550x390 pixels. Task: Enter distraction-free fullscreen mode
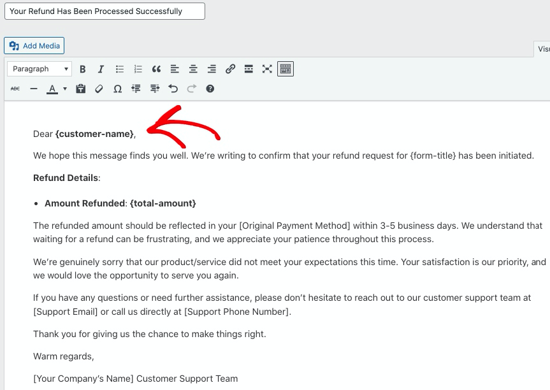267,69
